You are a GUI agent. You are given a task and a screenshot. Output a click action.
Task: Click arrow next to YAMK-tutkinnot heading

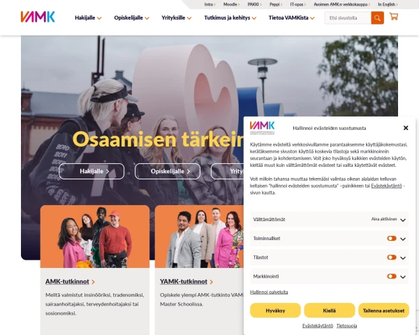click(x=212, y=282)
